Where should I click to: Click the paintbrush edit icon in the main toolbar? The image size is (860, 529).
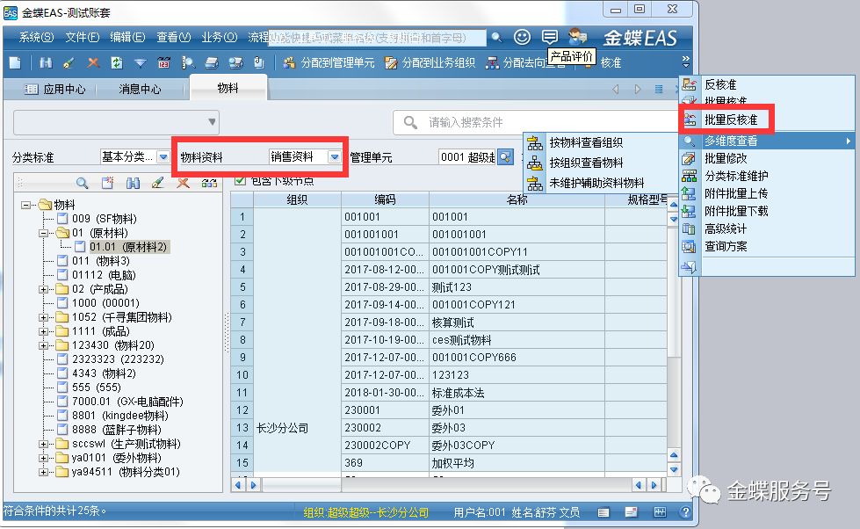tap(69, 63)
